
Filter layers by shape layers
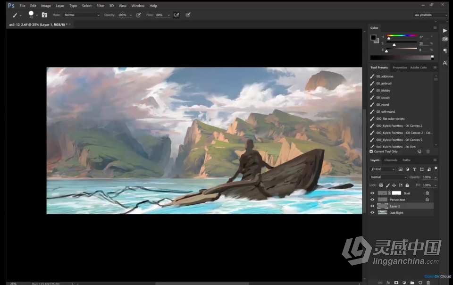point(422,169)
